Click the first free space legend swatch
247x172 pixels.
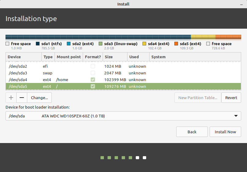coord(7,44)
